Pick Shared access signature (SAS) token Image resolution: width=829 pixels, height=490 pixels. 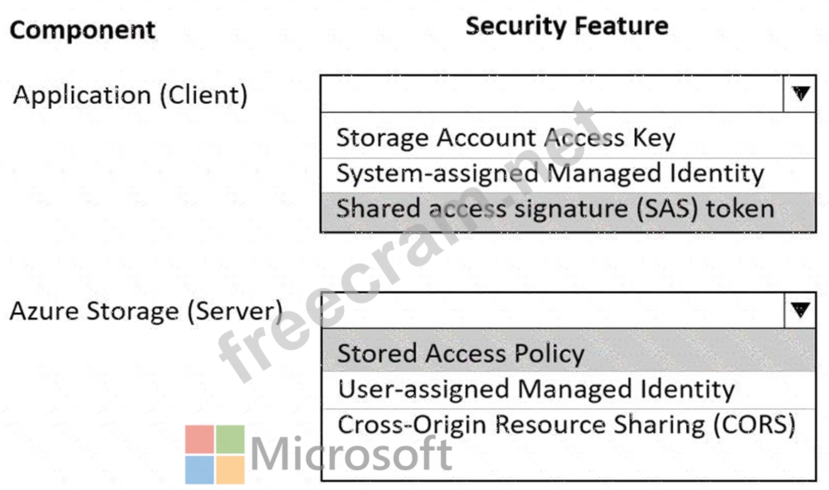coord(568,210)
